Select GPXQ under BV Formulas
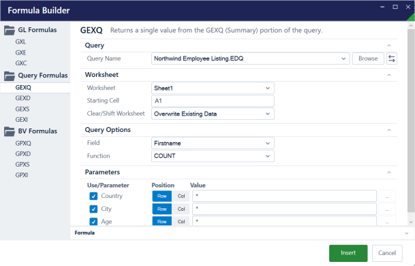 point(23,143)
